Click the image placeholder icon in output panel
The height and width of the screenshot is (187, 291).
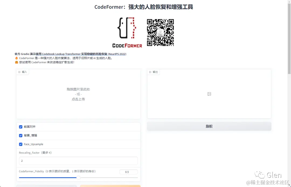(x=209, y=94)
